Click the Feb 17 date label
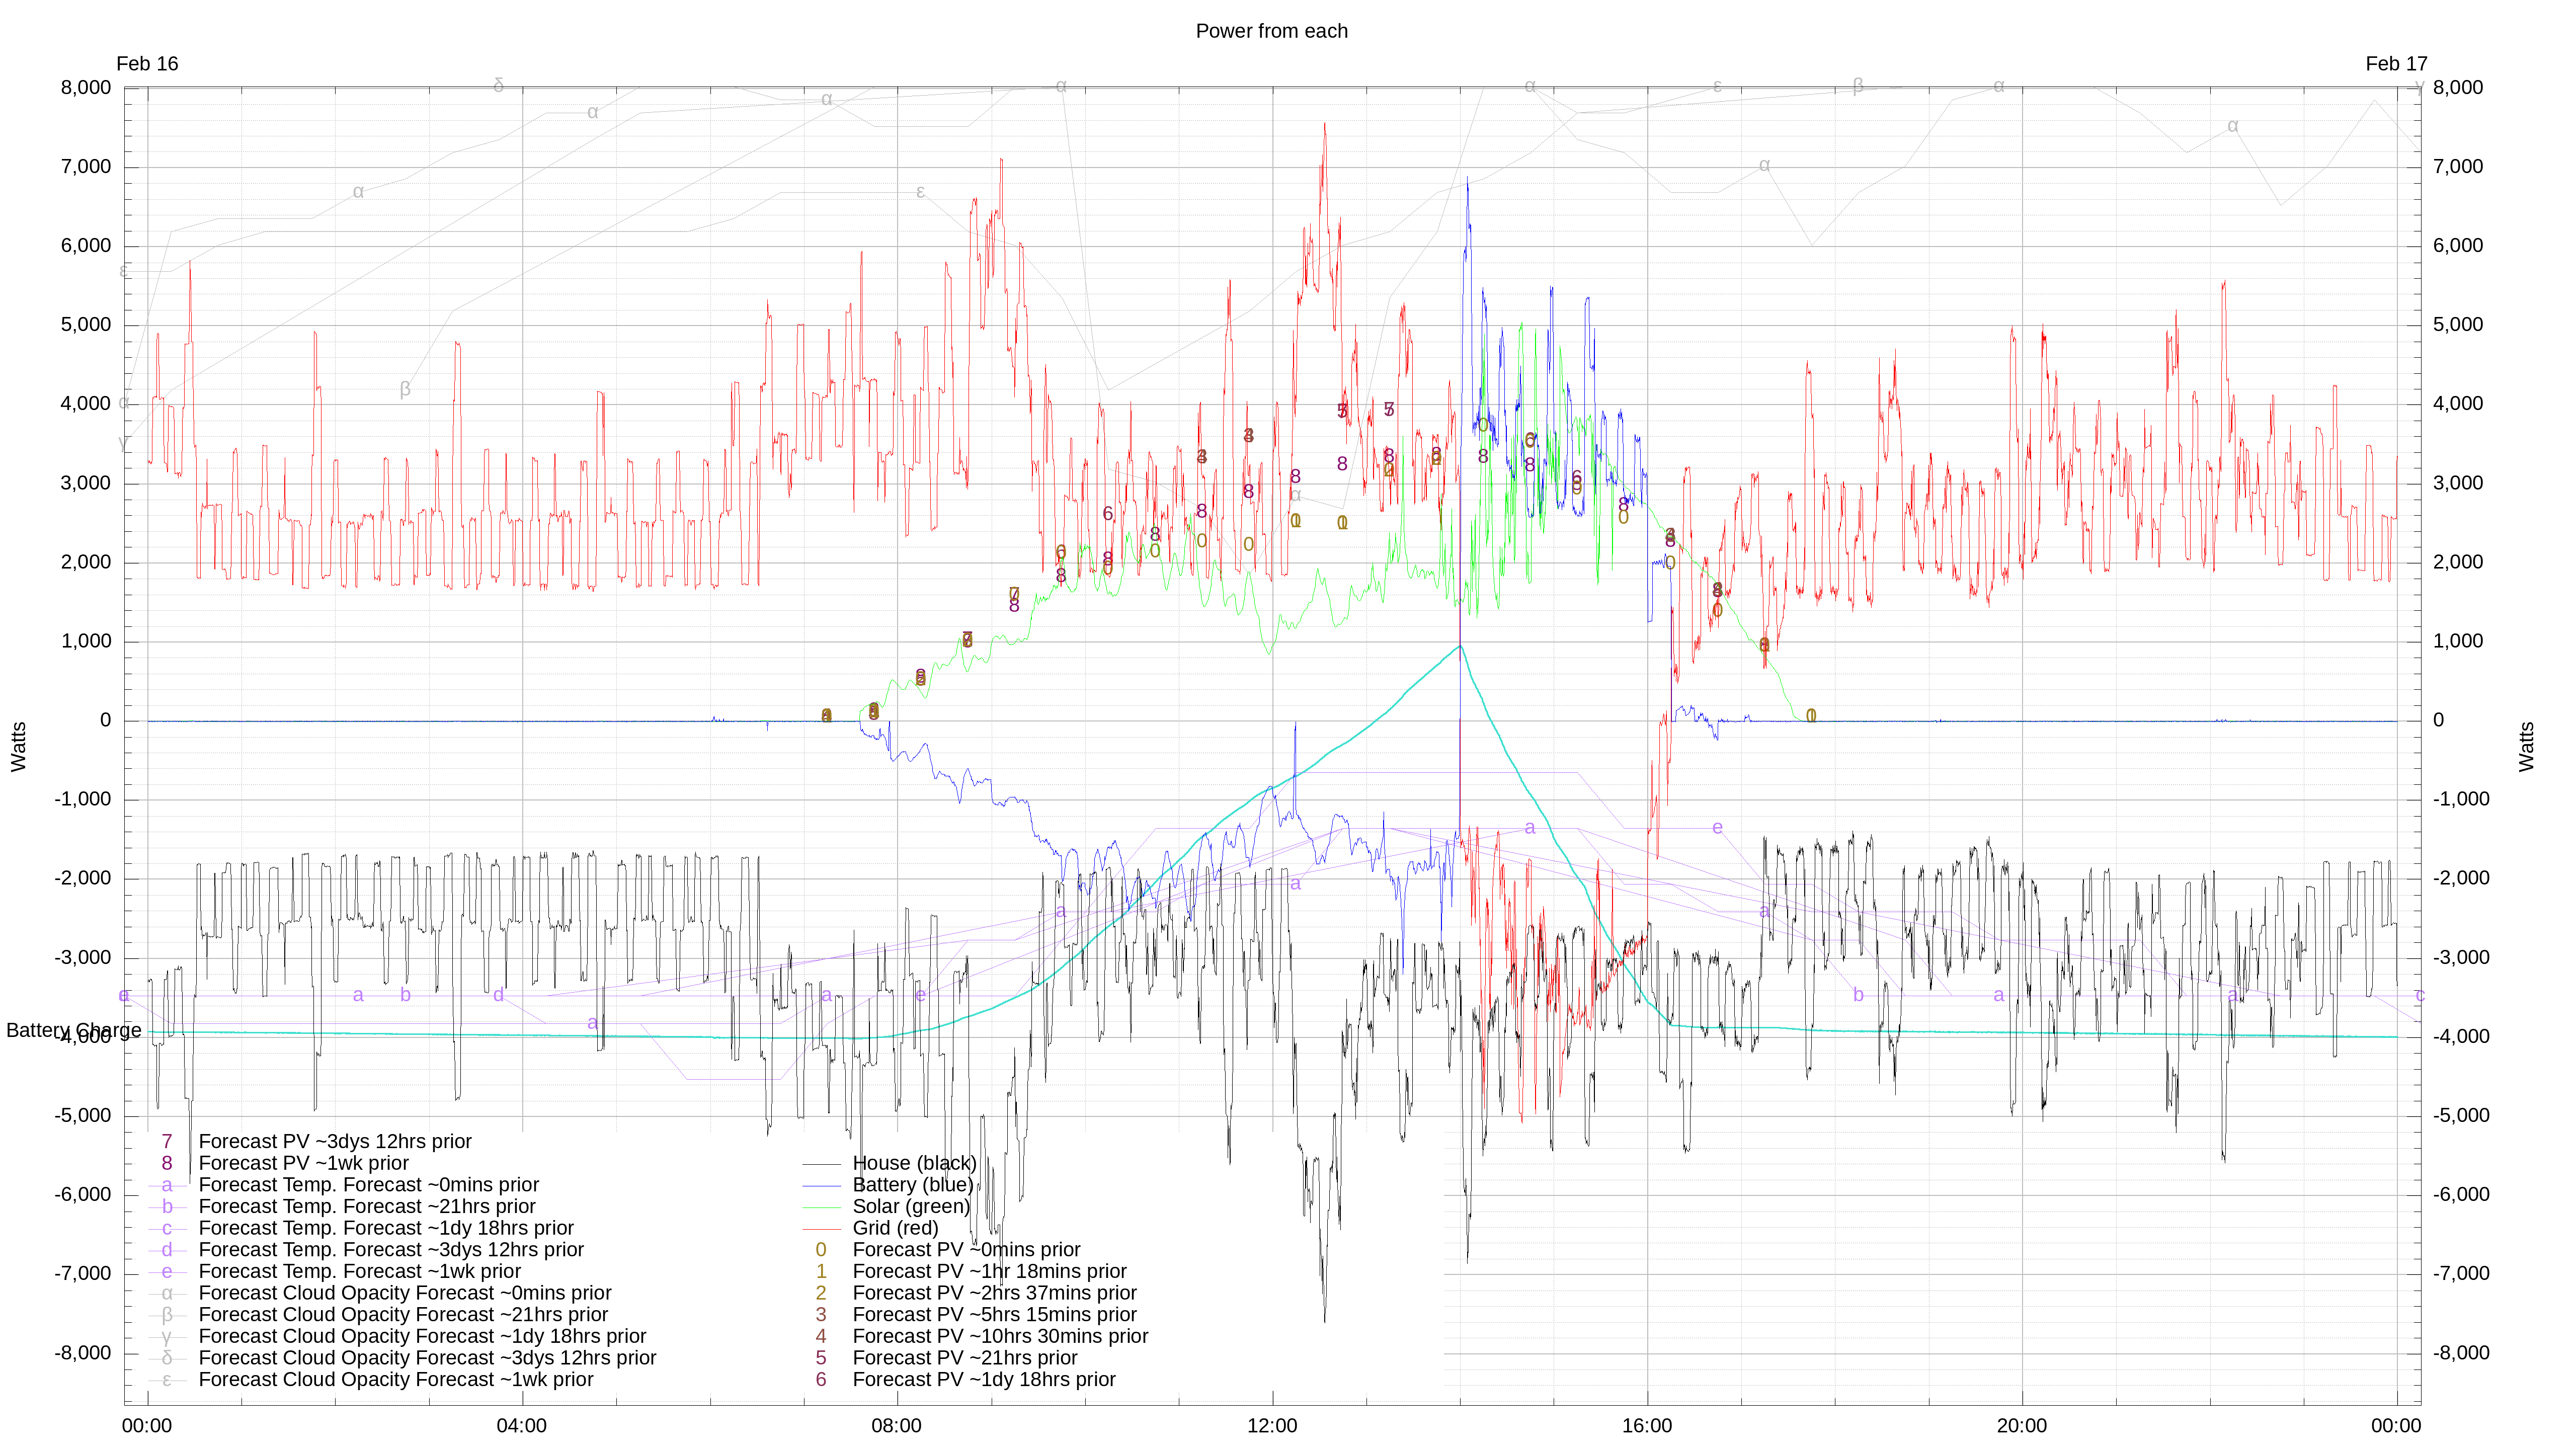This screenshot has height=1449, width=2576. (x=2396, y=64)
